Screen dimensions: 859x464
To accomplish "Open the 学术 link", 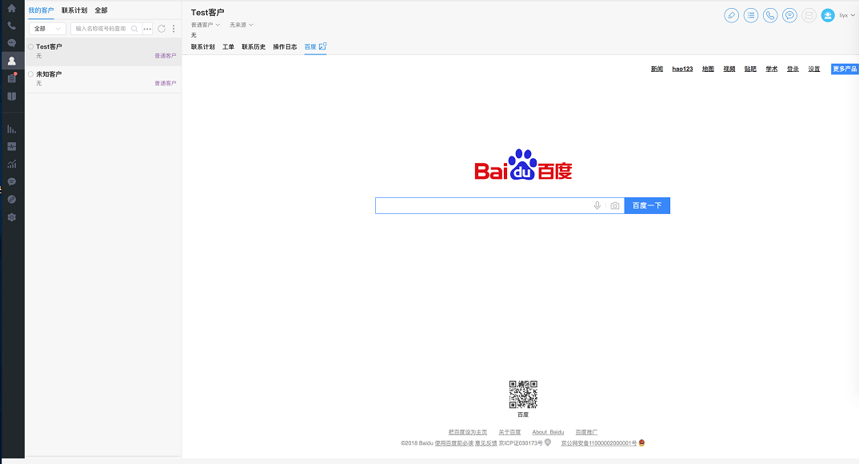I will pyautogui.click(x=772, y=69).
